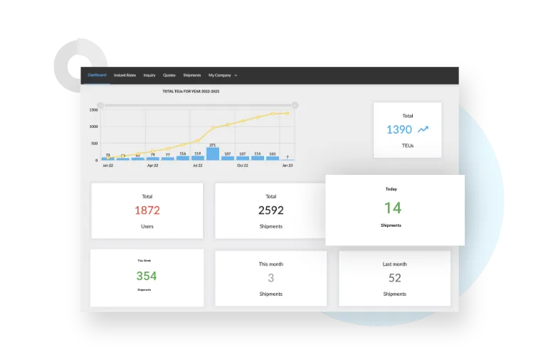The height and width of the screenshot is (364, 558).
Task: Navigate to the Shipments menu item
Action: 192,75
